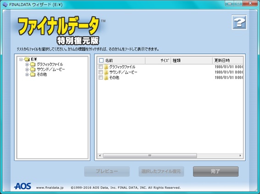Click その他 name in file list

click(114, 78)
